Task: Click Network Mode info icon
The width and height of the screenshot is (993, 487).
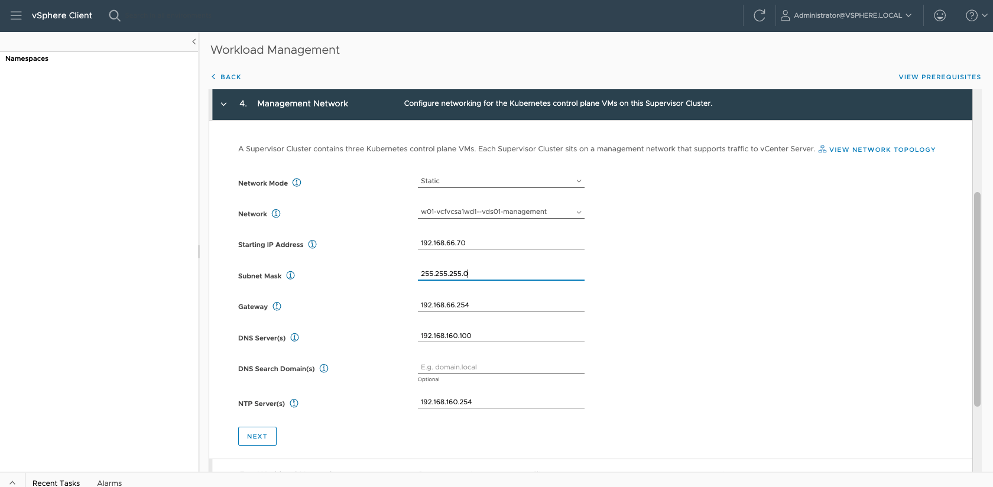Action: 297,183
